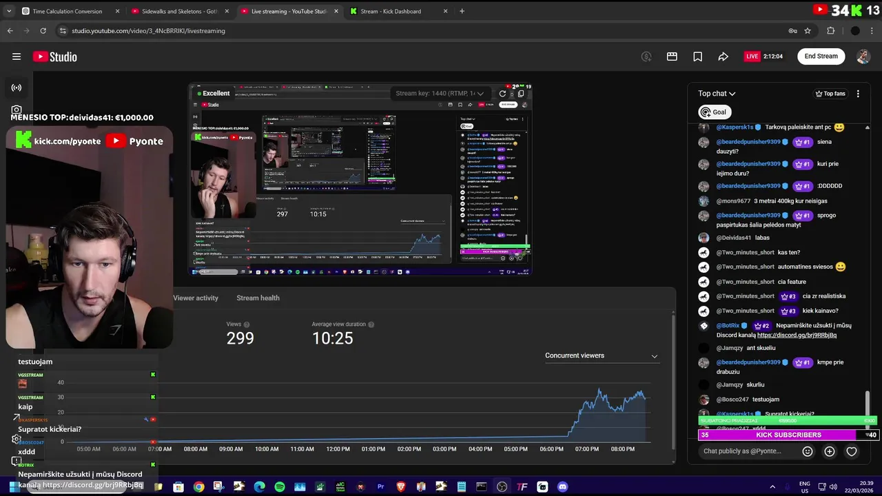Viewport: 882px width, 496px height.
Task: Click the help icon next to Views
Action: click(x=247, y=324)
